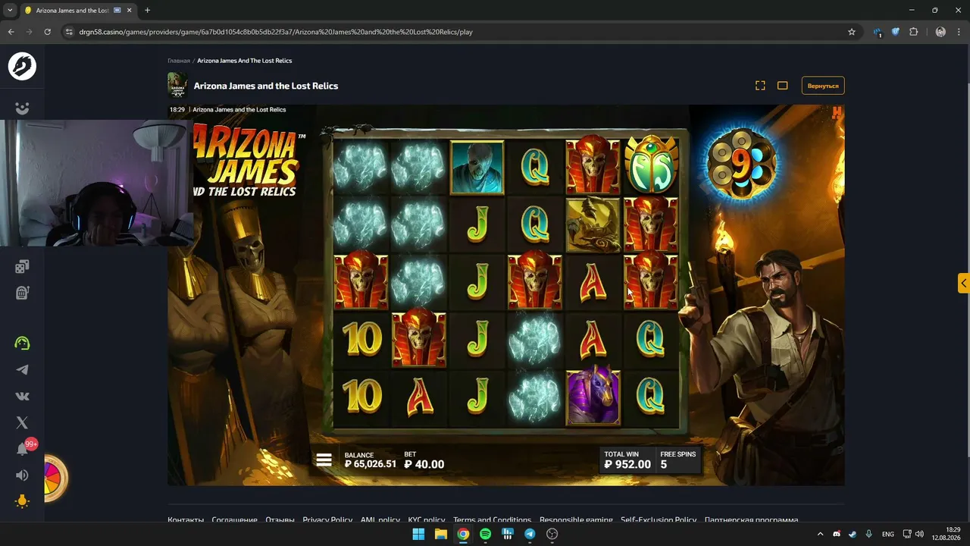Switch game to theater mode
970x546 pixels.
click(783, 86)
